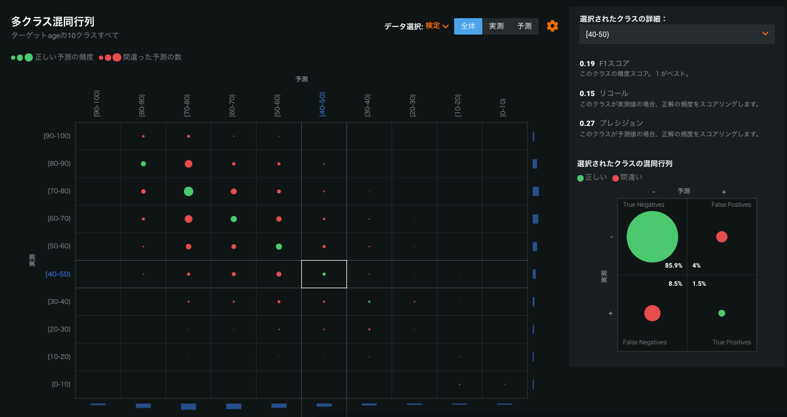Click the large green True Negatives circle
The width and height of the screenshot is (787, 417).
pyautogui.click(x=652, y=237)
